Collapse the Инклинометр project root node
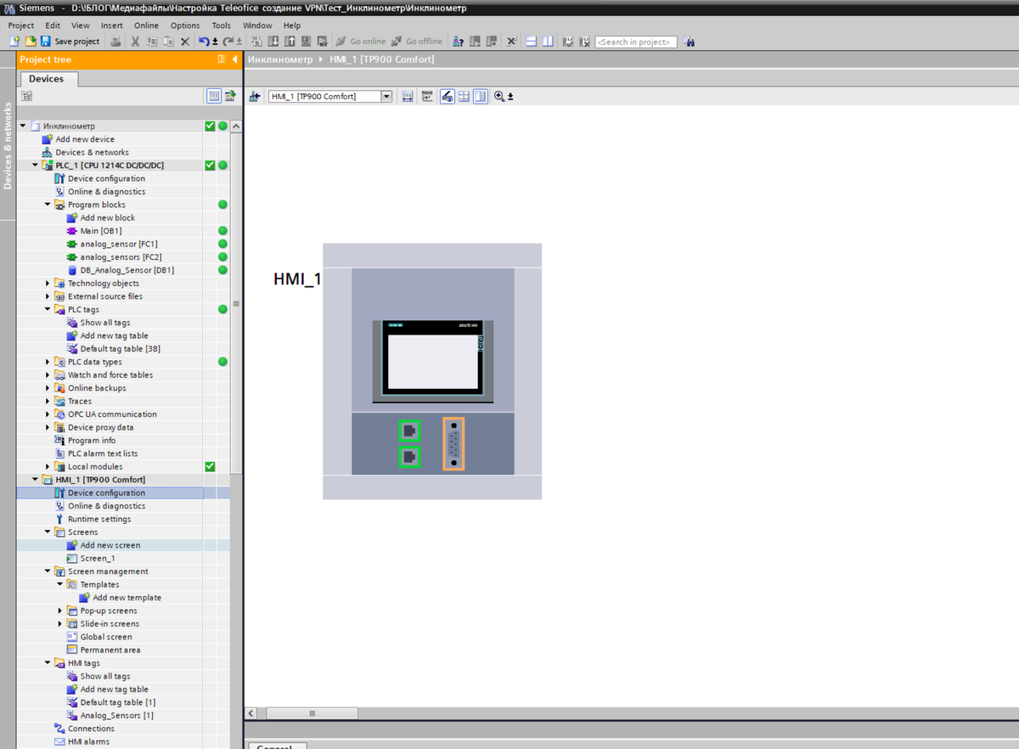Screen dimensions: 1019x749 pyautogui.click(x=23, y=126)
